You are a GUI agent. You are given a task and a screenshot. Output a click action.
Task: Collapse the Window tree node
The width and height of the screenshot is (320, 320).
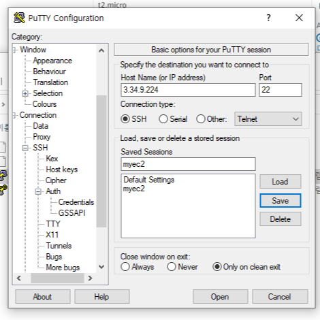15,50
